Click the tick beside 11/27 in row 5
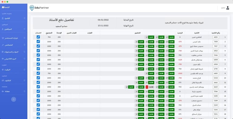 click(x=137, y=55)
